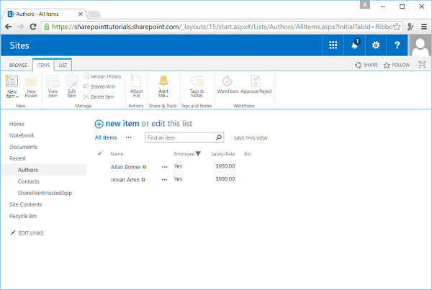This screenshot has height=290, width=432.
Task: Open the app launcher grid icon
Action: 333,45
